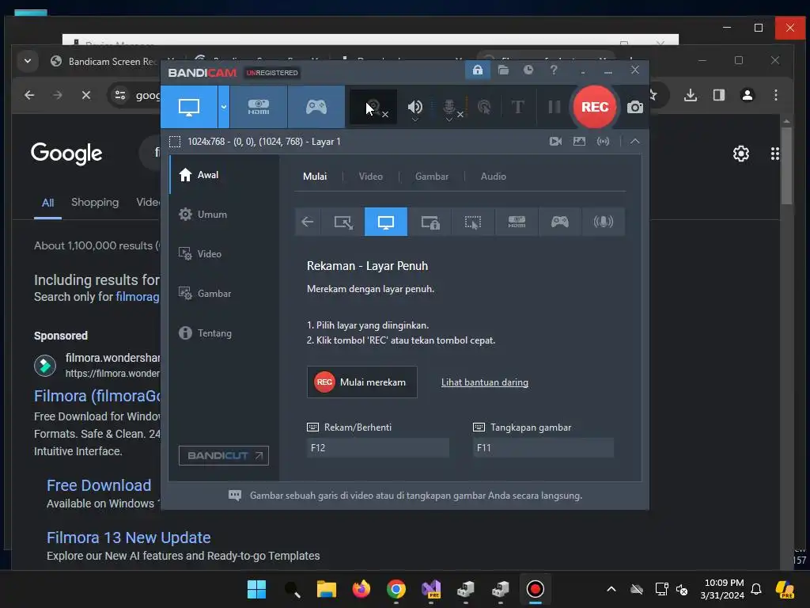Viewport: 810px width, 608px height.
Task: Open Windows Start button
Action: [256, 589]
